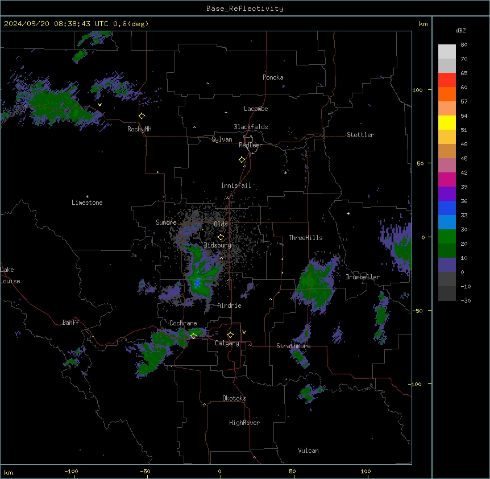Pick the yellow 51-54 dBZ legend swatch
Image resolution: width=490 pixels, height=479 pixels.
click(447, 122)
